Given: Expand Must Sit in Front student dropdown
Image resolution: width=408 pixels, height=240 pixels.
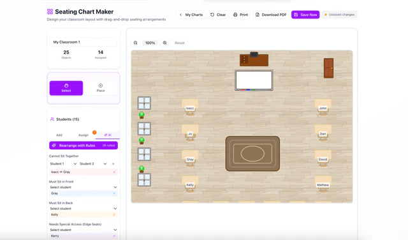Looking at the screenshot, I should pyautogui.click(x=84, y=187).
